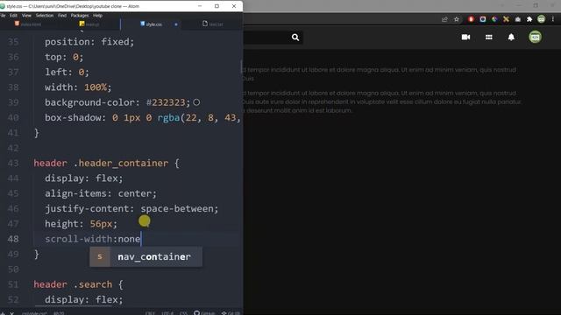Open the File menu in Atom
The width and height of the screenshot is (561, 315).
3,16
